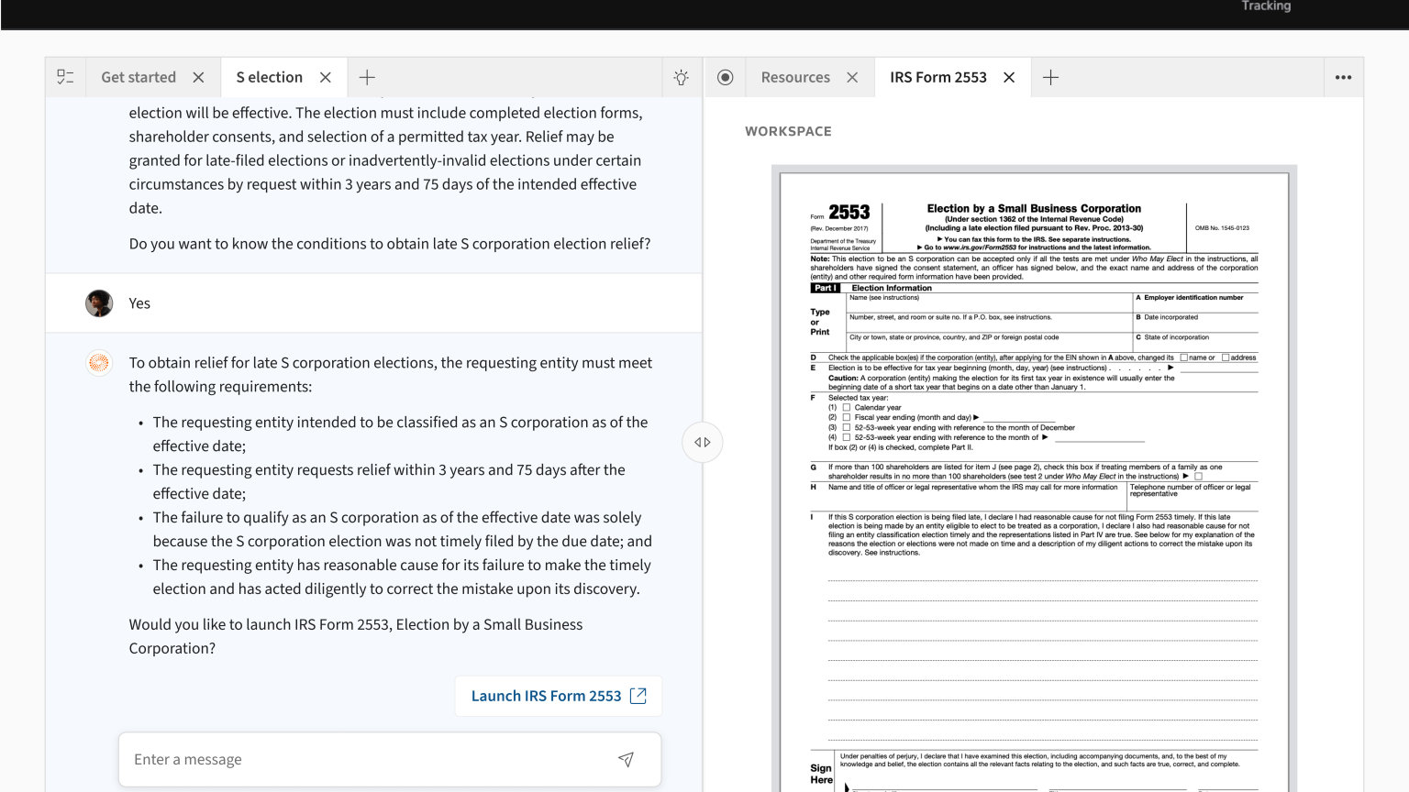Click the panel resize splitter handle

coord(703,443)
